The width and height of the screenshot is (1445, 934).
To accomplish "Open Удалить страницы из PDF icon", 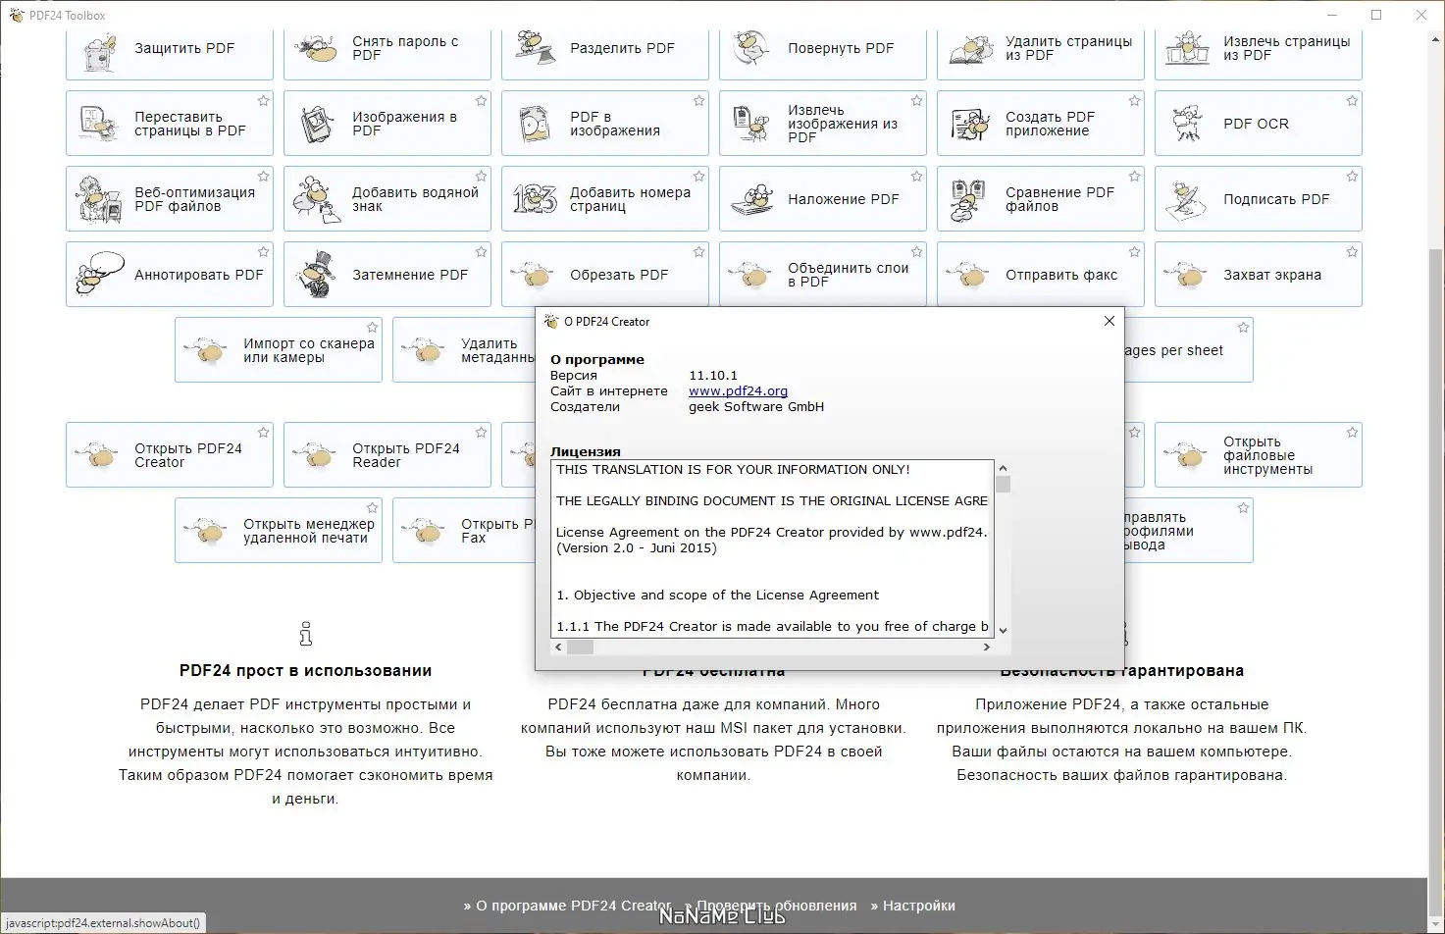I will [971, 48].
